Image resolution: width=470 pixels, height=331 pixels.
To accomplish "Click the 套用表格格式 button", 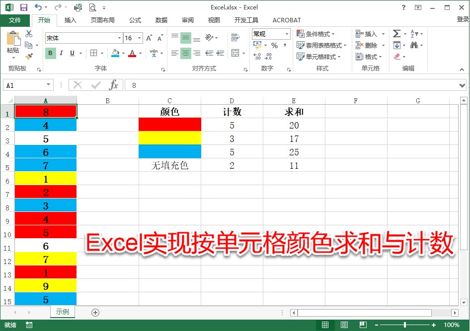I will pyautogui.click(x=321, y=45).
